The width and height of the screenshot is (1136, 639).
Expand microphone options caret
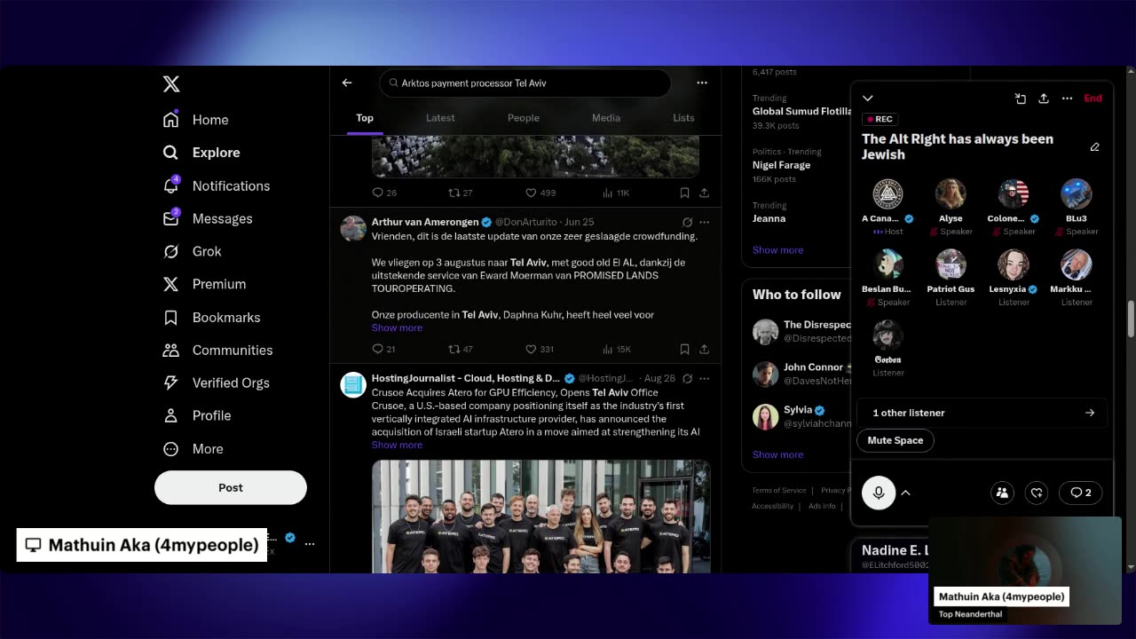tap(906, 493)
